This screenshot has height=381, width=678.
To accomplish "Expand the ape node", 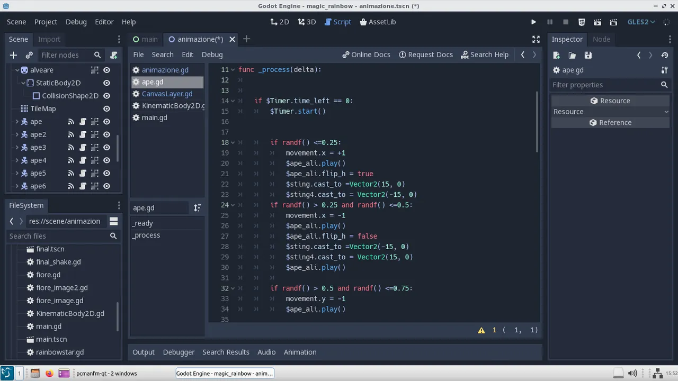I will [17, 122].
